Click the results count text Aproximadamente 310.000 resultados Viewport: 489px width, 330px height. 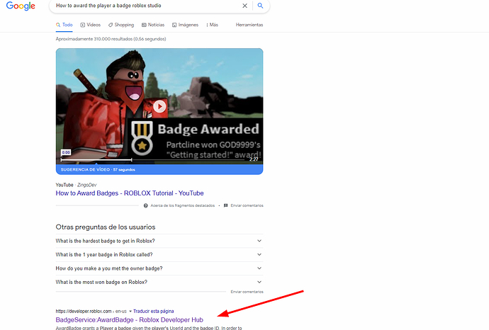(x=111, y=39)
